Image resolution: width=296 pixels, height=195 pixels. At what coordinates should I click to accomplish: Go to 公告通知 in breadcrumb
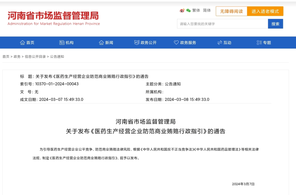point(57,57)
